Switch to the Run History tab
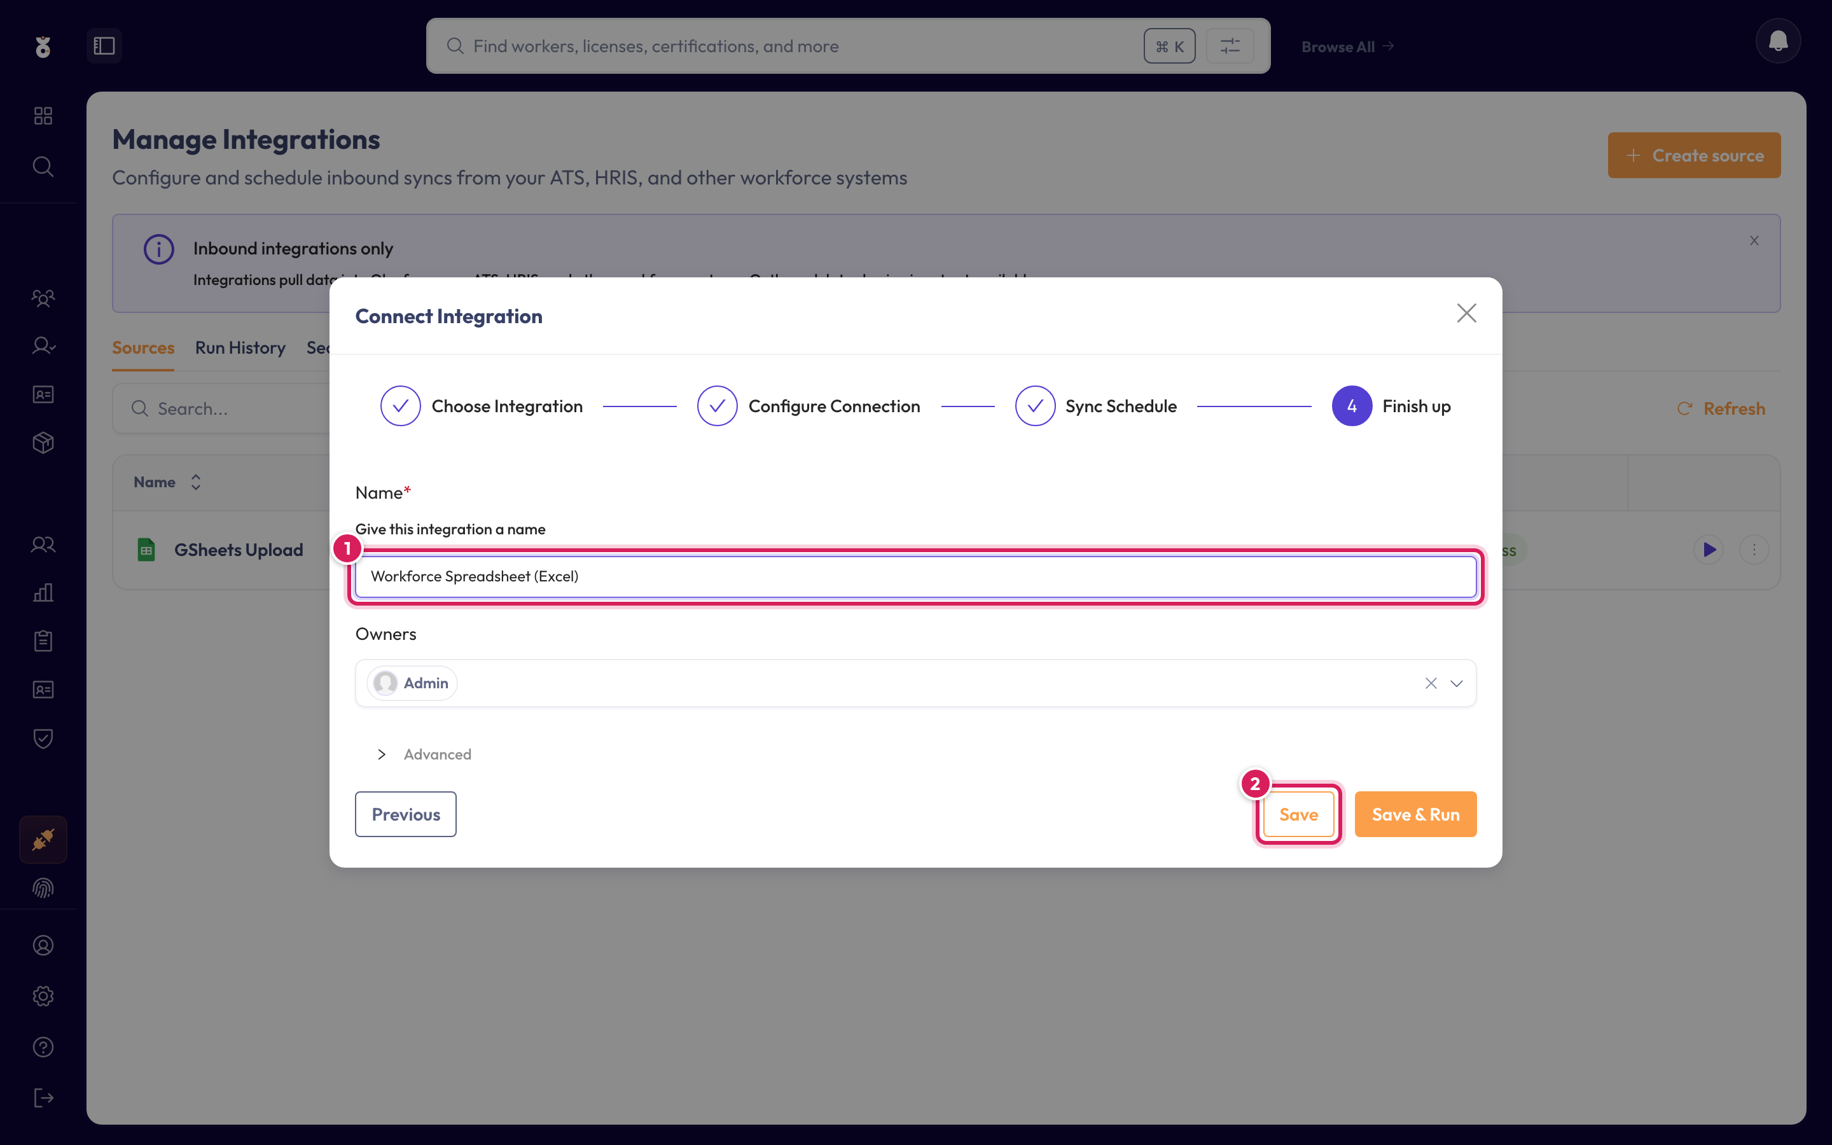Image resolution: width=1832 pixels, height=1145 pixels. [240, 347]
